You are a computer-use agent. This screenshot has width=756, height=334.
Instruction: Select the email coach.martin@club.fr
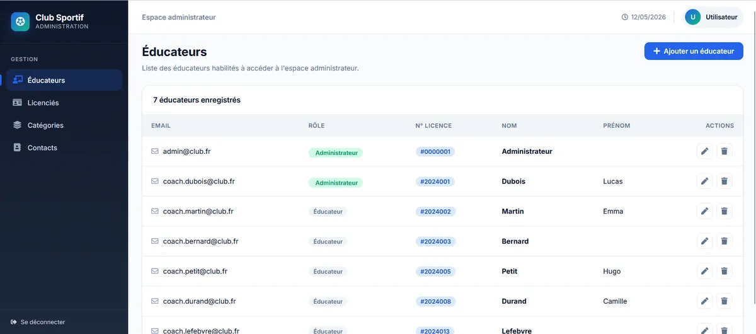click(x=198, y=211)
